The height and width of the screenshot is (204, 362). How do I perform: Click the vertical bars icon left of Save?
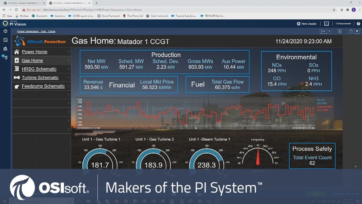340,31
